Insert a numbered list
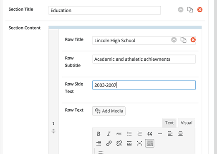Image resolution: width=217 pixels, height=154 pixels. click(x=139, y=134)
